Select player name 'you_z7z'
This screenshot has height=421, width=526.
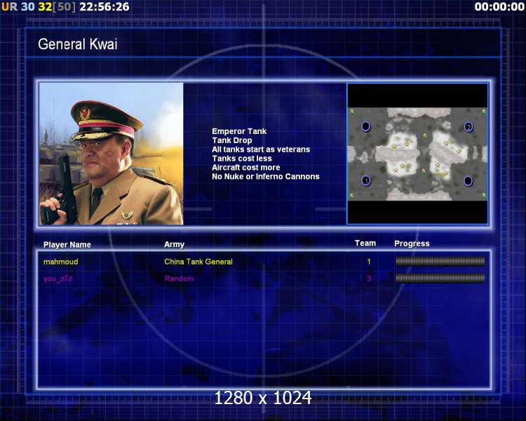[x=58, y=279]
